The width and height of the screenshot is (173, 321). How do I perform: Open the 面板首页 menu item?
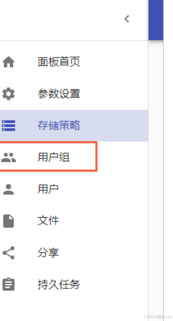(74, 62)
